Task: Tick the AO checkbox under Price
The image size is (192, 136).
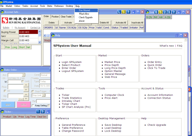Action: (5, 91)
